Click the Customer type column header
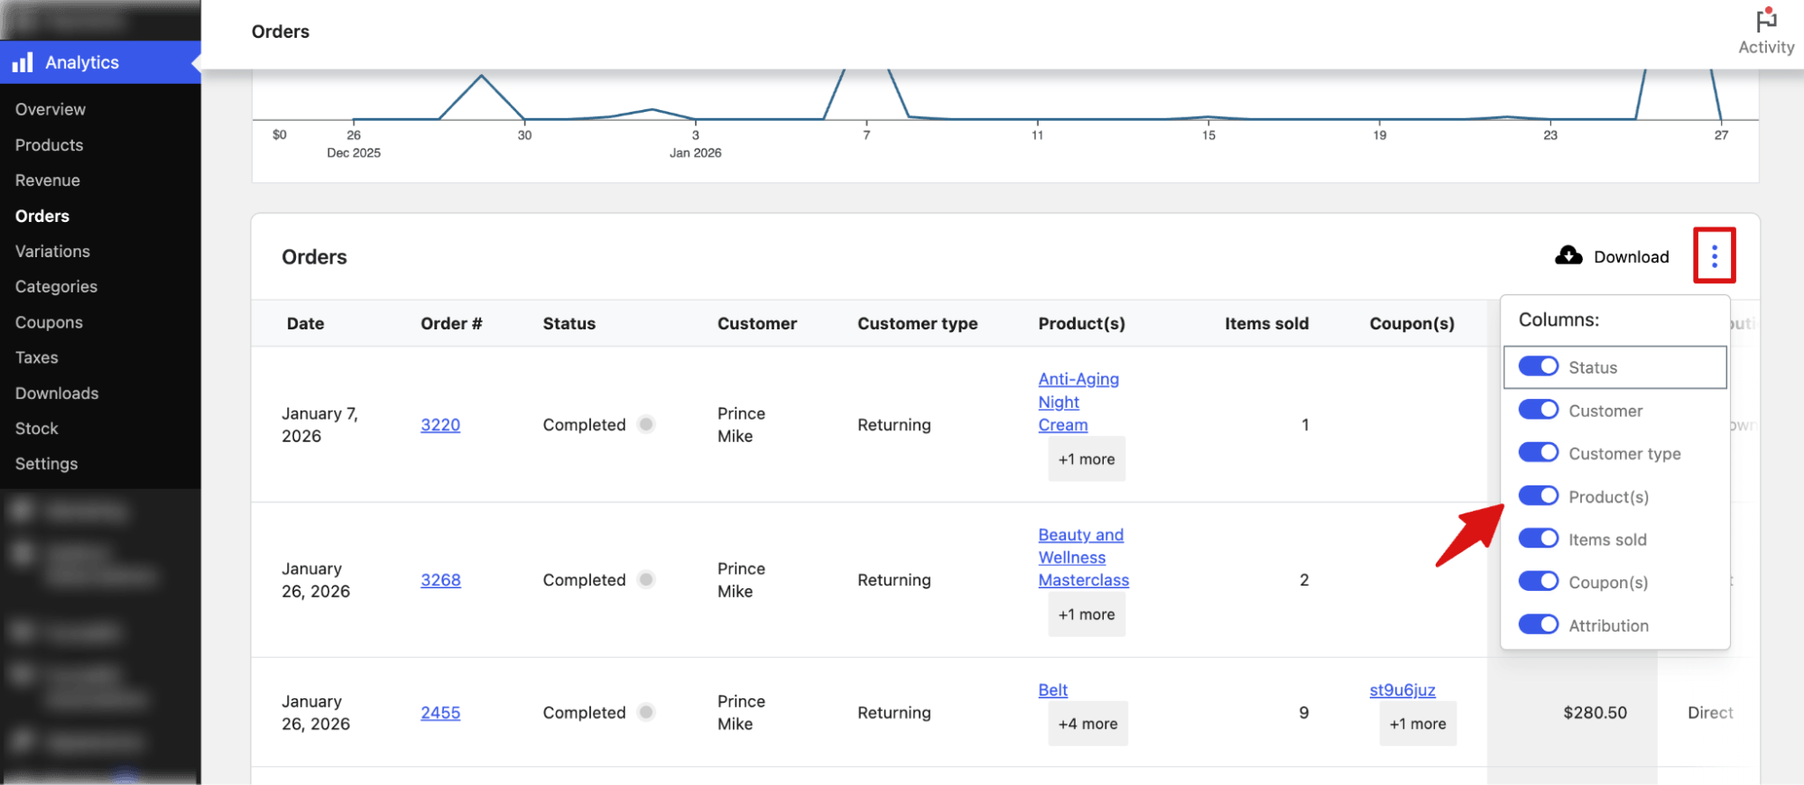 point(918,323)
